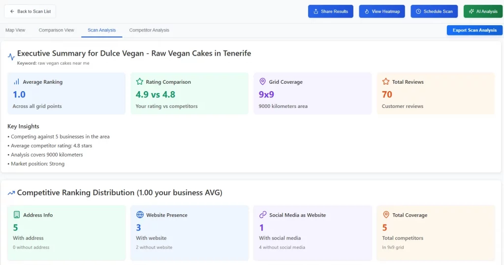The image size is (504, 265).
Task: Click the share icon in Share Results button
Action: click(316, 11)
